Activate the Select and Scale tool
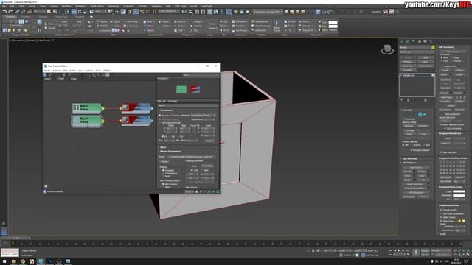Image resolution: width=472 pixels, height=265 pixels. click(86, 12)
